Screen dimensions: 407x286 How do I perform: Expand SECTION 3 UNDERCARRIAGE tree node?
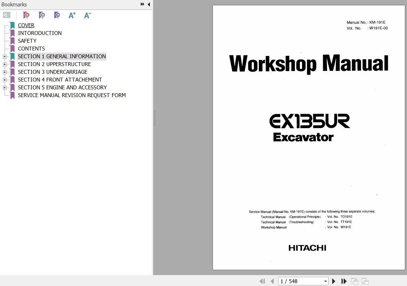point(5,72)
